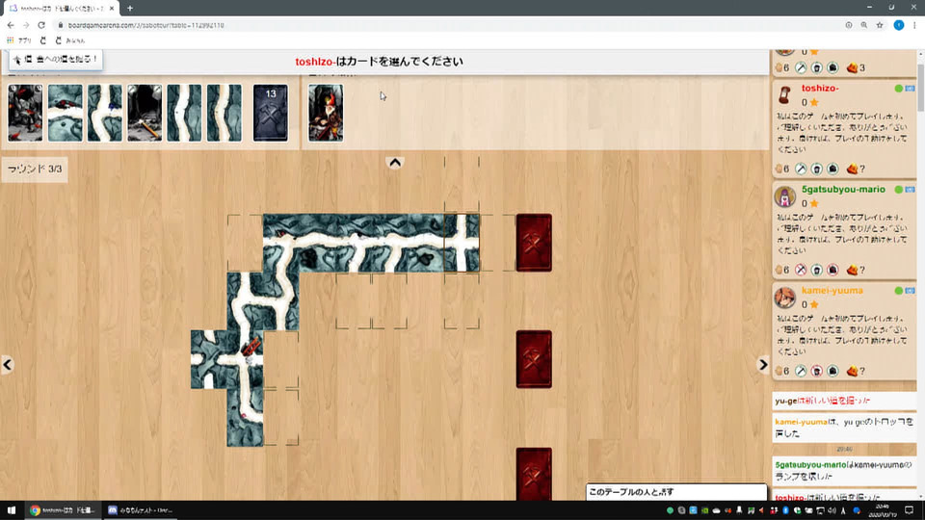Open the apps shortcut in bookmarks bar
Image resolution: width=925 pixels, height=520 pixels.
coord(19,40)
